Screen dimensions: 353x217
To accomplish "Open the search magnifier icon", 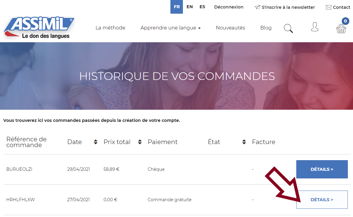I will 288,28.
